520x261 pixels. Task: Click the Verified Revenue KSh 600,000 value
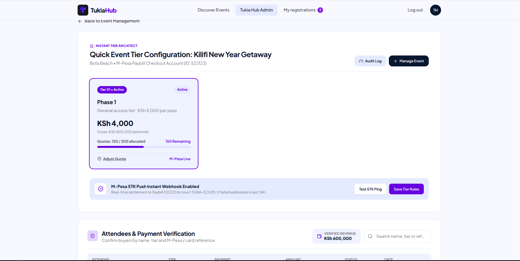(338, 239)
